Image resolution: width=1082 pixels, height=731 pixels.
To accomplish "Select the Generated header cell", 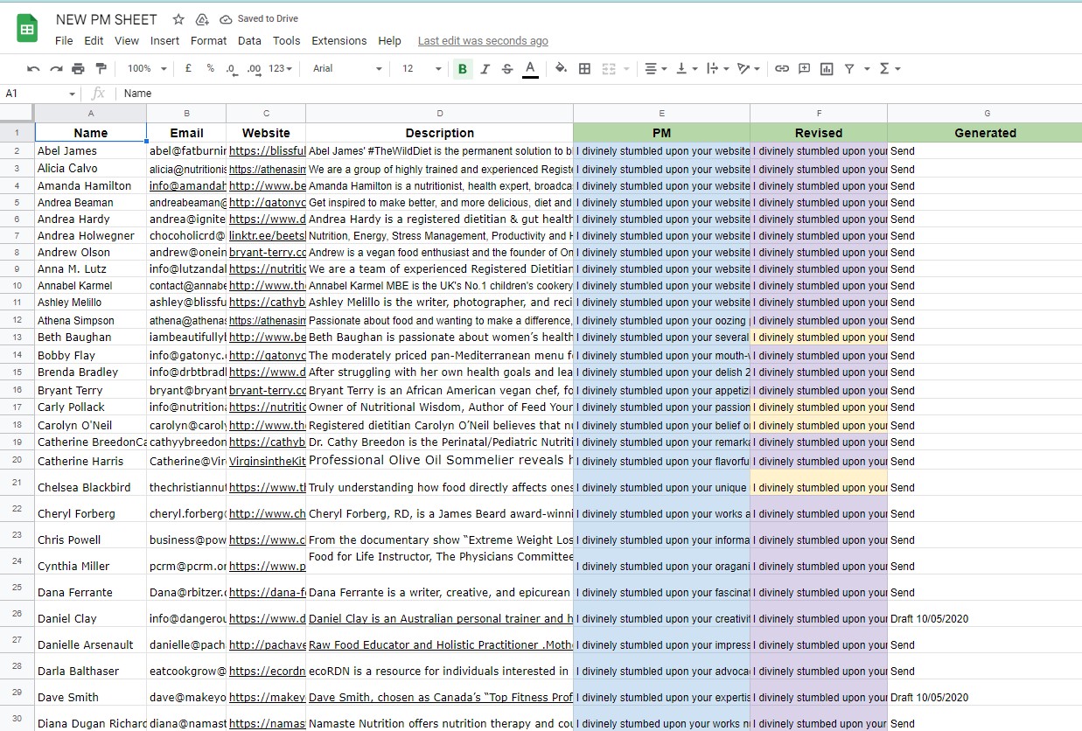I will click(985, 133).
